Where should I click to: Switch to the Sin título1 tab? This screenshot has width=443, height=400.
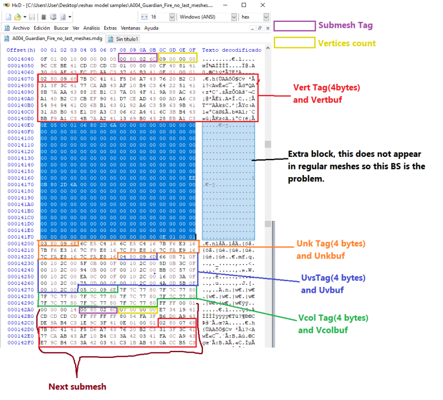(126, 38)
